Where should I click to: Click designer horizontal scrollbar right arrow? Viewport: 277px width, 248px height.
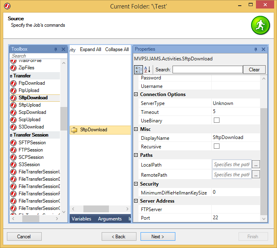click(127, 209)
